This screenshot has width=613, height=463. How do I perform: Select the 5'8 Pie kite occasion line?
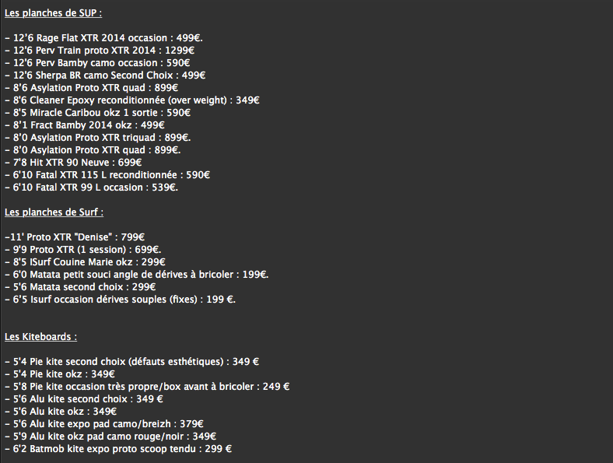(147, 386)
